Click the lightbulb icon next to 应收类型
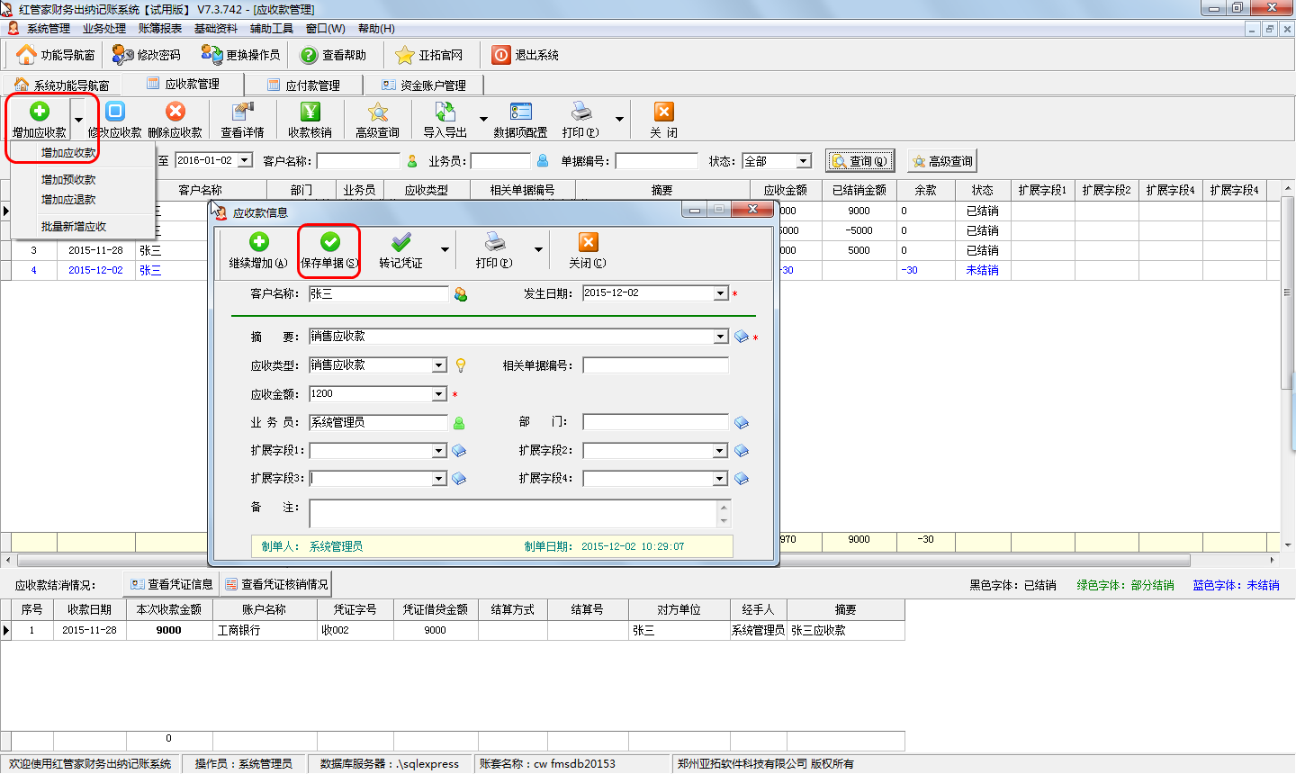 pyautogui.click(x=461, y=365)
